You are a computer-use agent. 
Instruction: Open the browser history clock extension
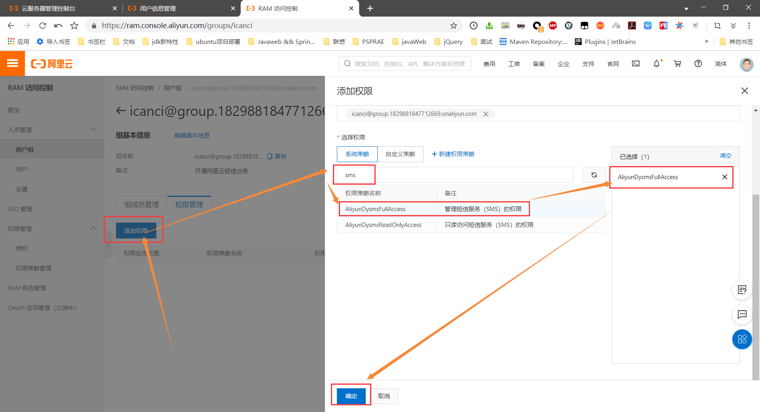[x=473, y=26]
